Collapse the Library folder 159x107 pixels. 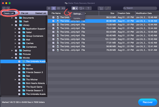pyautogui.click(x=12, y=25)
